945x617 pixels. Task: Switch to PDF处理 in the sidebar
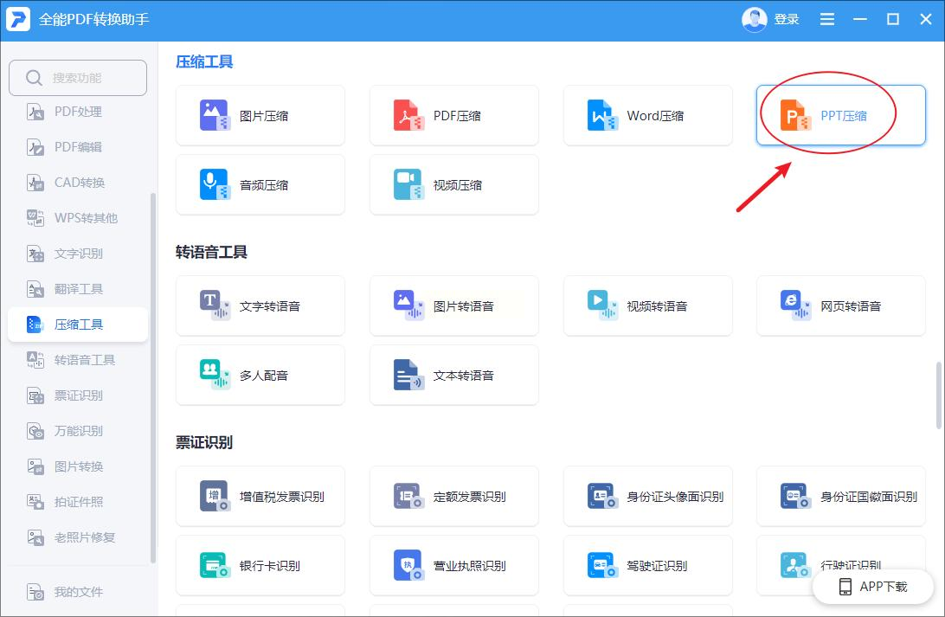(77, 112)
